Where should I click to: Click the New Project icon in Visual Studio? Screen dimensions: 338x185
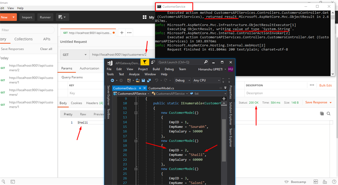click(x=129, y=80)
